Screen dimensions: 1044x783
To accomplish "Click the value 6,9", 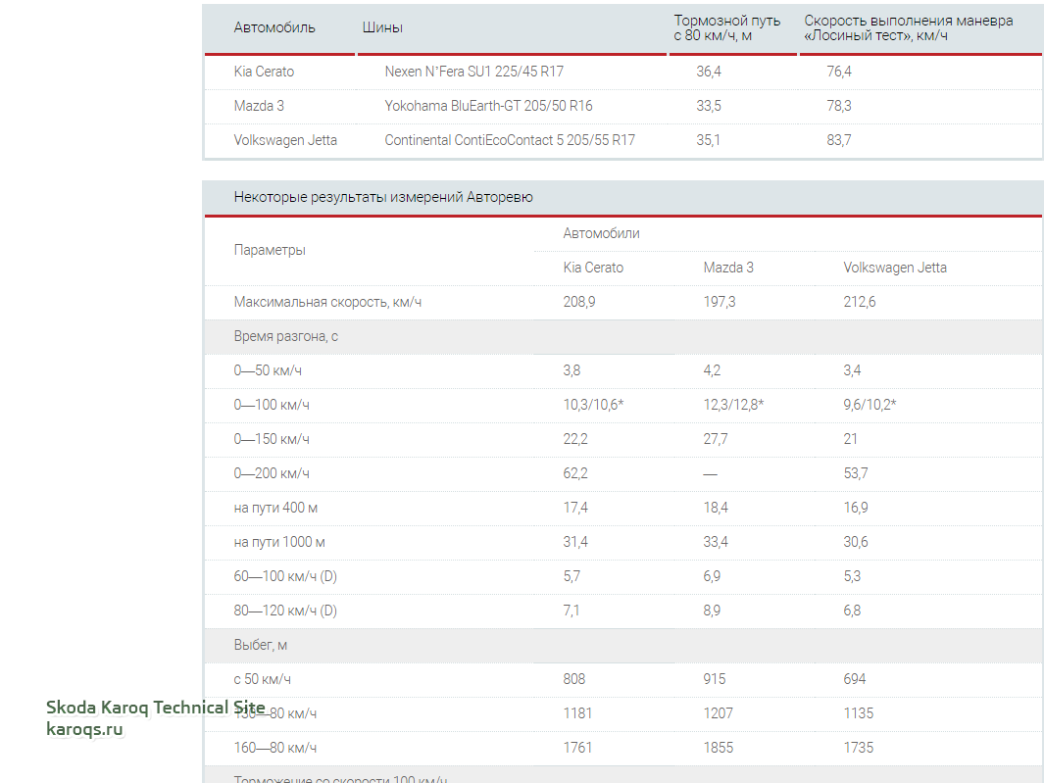I will tap(712, 576).
